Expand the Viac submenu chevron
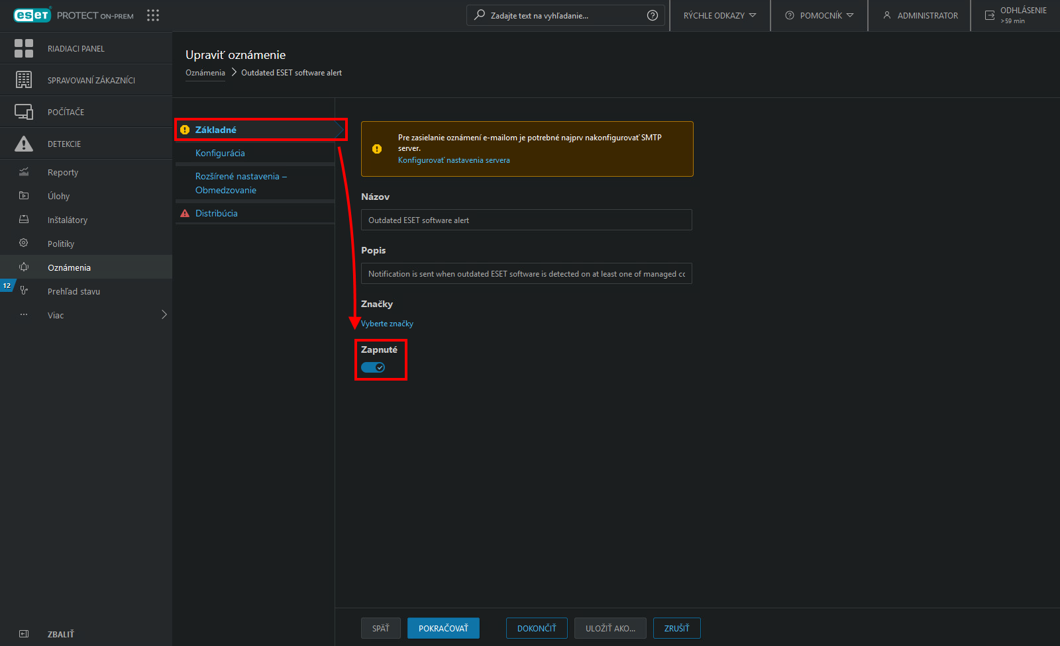 pos(164,315)
